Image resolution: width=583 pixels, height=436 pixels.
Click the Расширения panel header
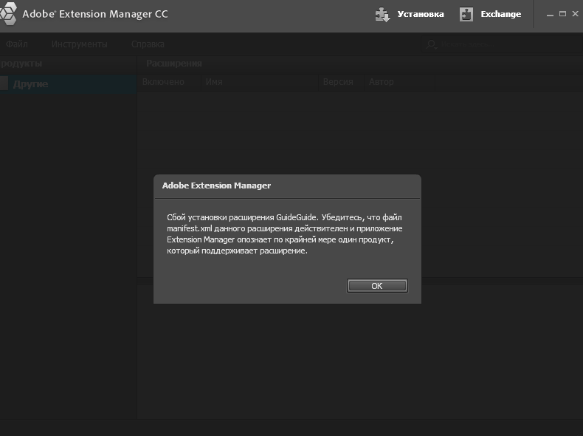(174, 64)
